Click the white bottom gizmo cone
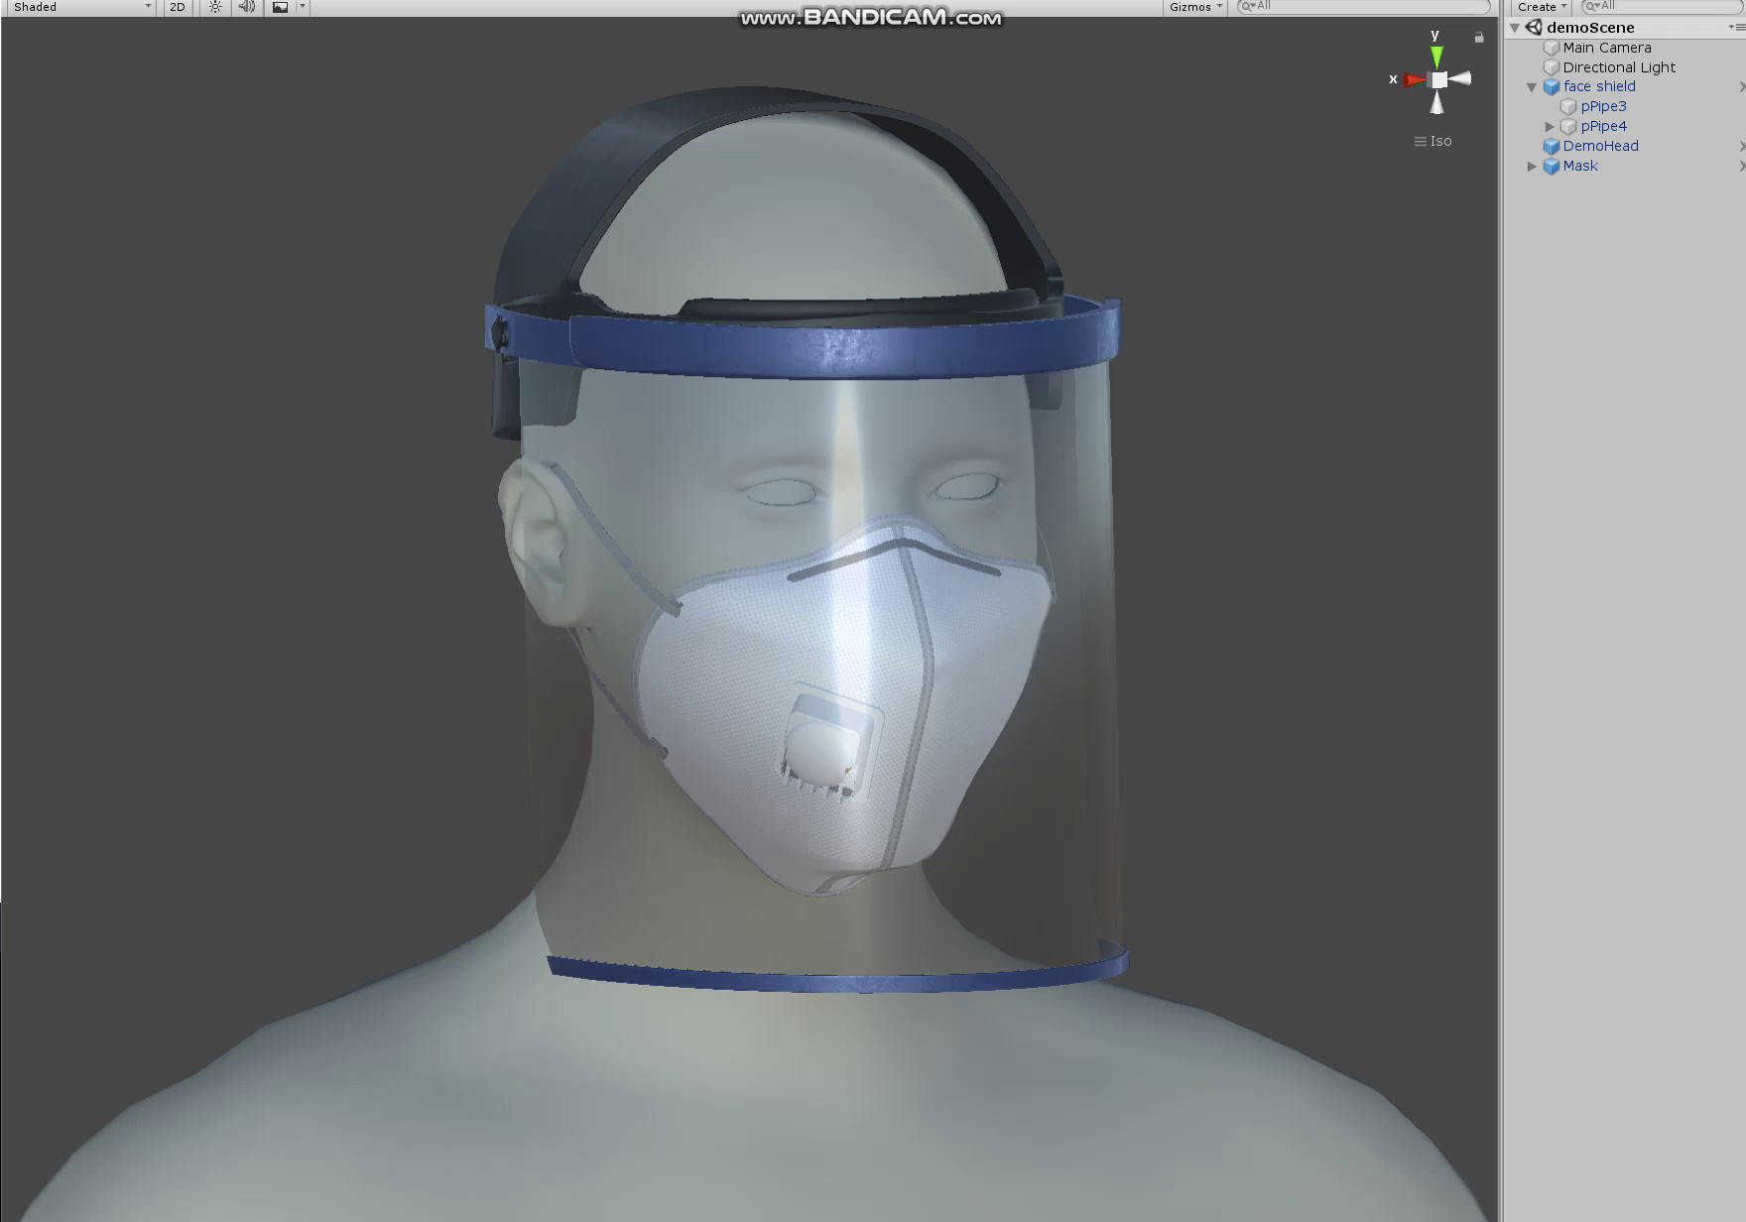The width and height of the screenshot is (1746, 1222). tap(1437, 102)
